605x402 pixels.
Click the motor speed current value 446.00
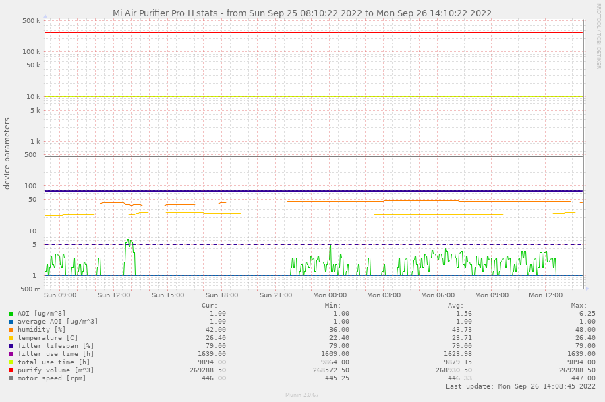(214, 378)
